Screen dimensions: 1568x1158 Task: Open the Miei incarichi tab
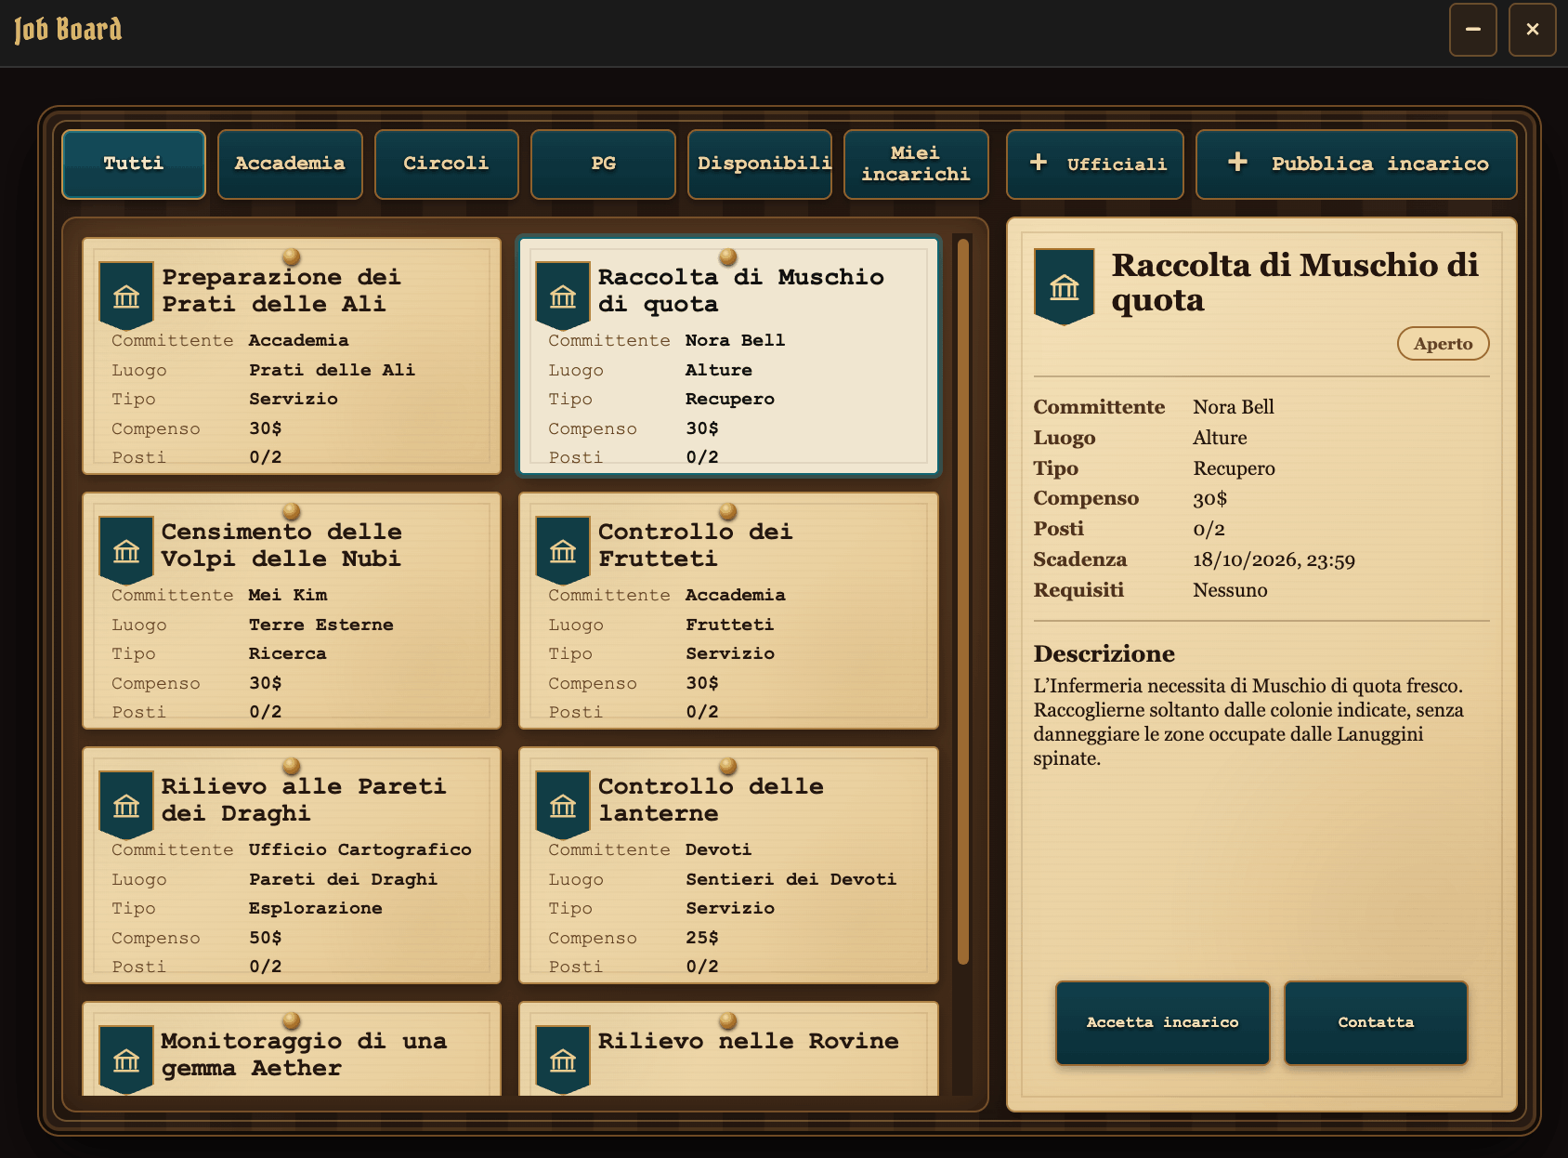[x=916, y=164]
